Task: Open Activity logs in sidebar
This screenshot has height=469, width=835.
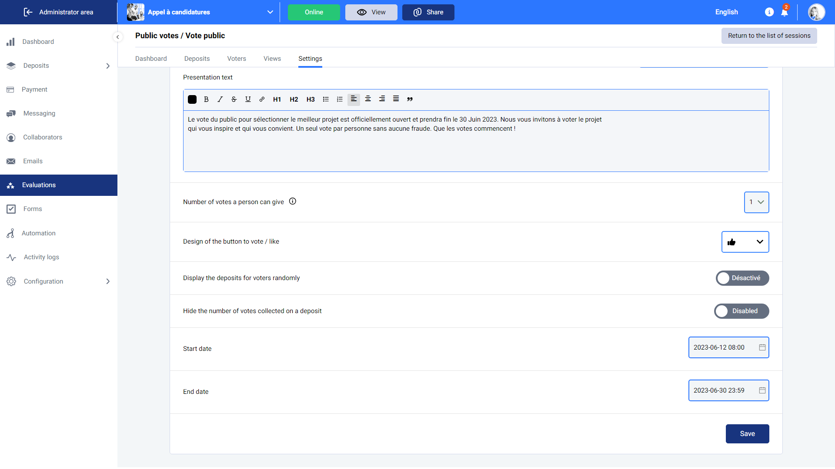Action: point(41,257)
